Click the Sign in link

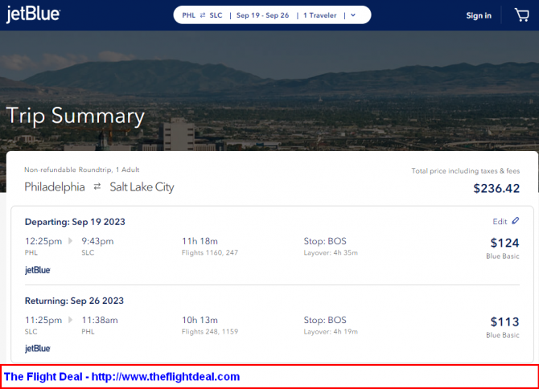(479, 15)
